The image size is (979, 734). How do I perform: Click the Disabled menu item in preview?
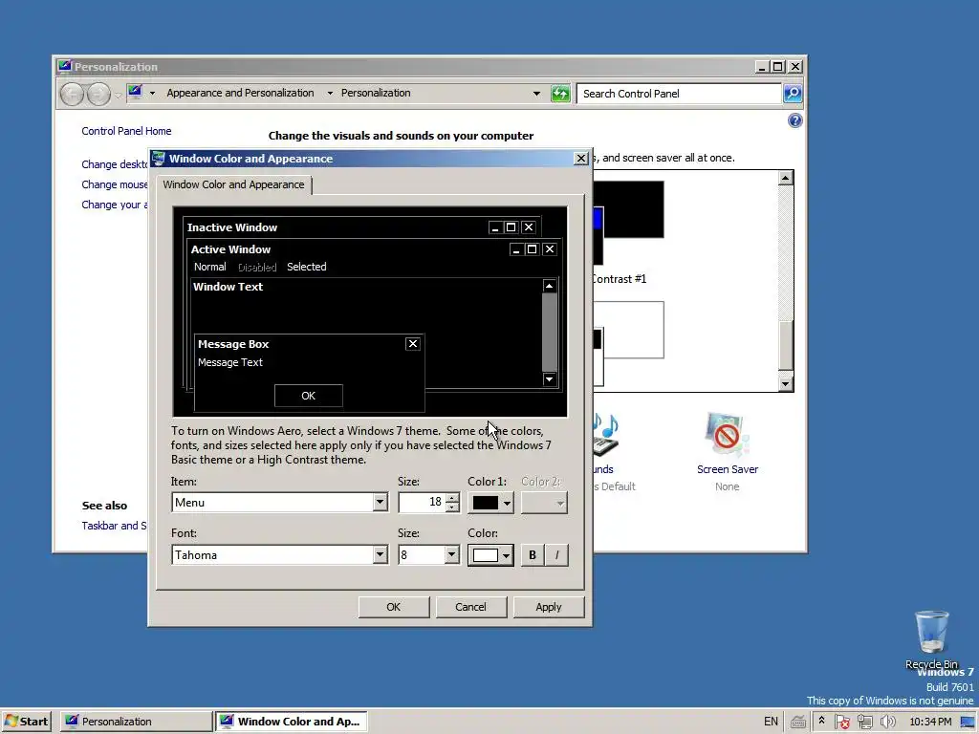pyautogui.click(x=256, y=268)
